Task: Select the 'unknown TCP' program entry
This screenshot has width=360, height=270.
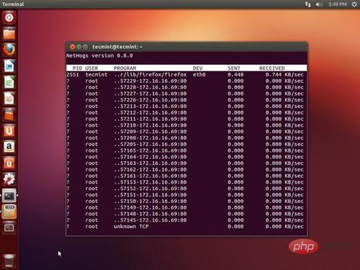Action: 131,226
